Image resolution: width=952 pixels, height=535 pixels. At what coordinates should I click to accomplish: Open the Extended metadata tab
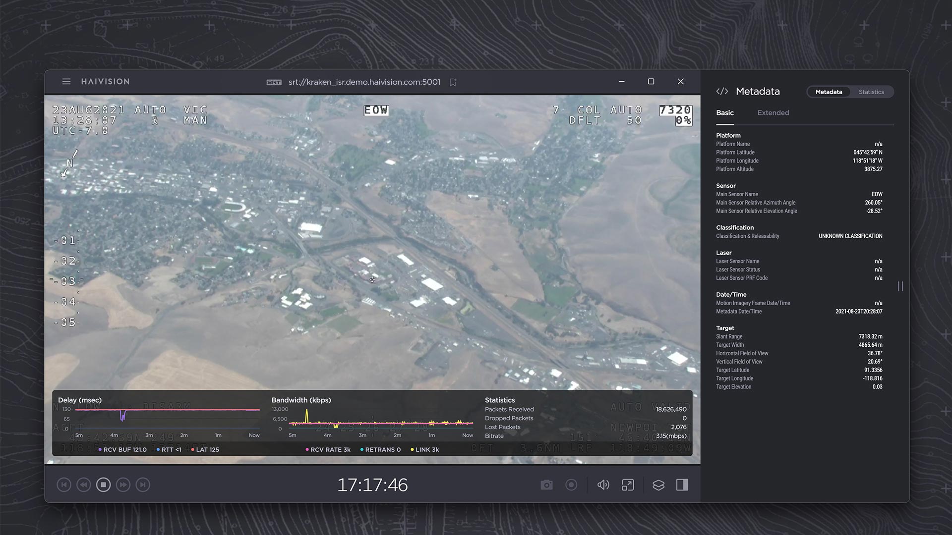773,112
